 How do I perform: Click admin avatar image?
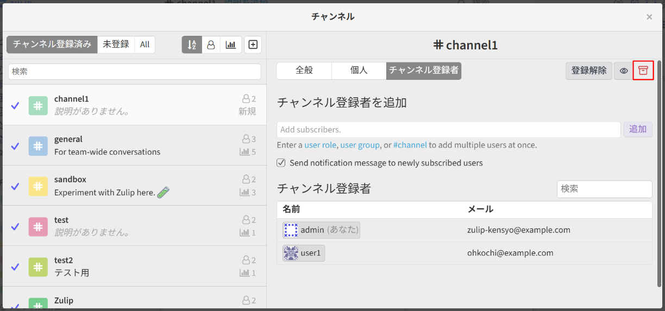point(291,230)
